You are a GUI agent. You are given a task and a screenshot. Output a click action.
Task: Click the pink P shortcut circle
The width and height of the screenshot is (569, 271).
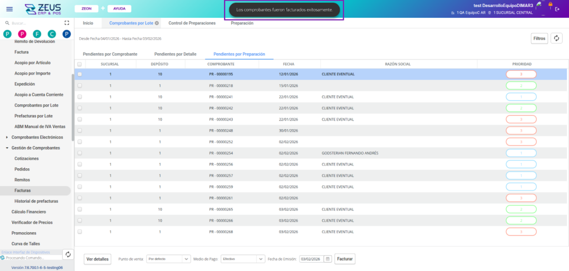tap(22, 34)
